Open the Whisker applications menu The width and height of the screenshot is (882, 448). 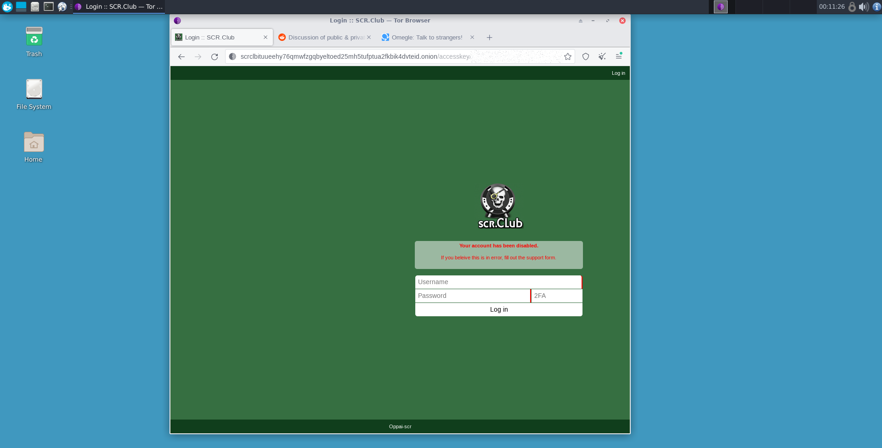(x=7, y=6)
